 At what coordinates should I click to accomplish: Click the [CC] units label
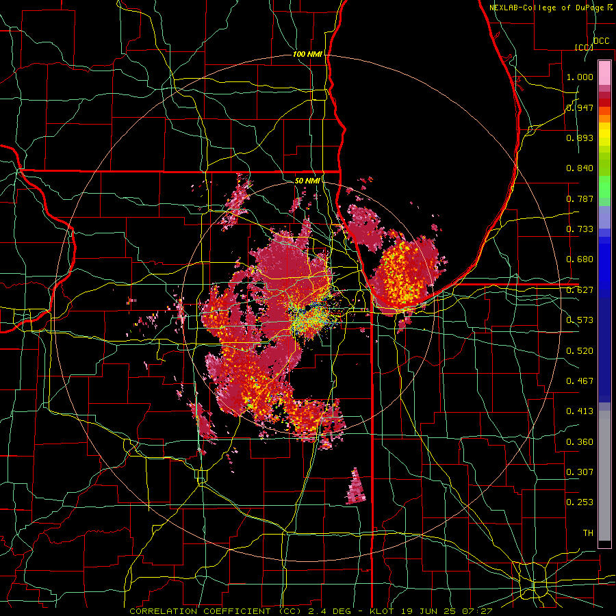point(584,47)
